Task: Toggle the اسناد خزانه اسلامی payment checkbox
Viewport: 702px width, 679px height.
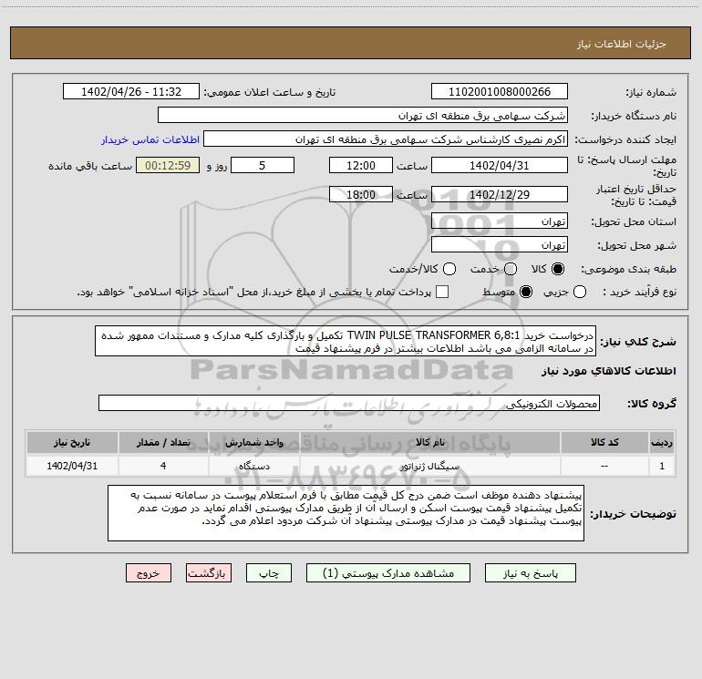Action: point(442,292)
